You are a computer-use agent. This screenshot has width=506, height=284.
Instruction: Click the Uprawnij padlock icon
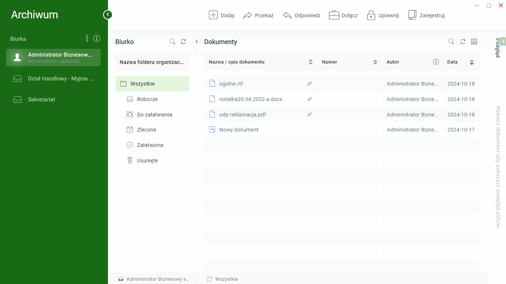point(371,15)
